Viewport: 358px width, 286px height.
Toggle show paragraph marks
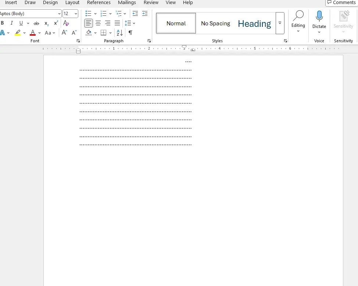point(130,33)
